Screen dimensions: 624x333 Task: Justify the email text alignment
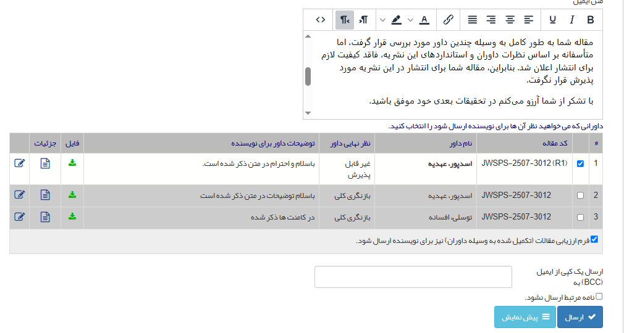[472, 20]
